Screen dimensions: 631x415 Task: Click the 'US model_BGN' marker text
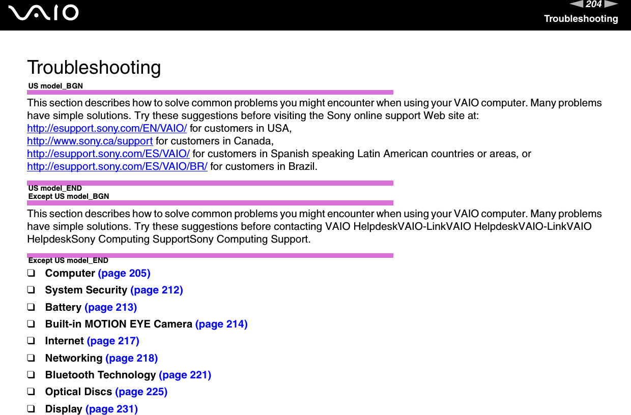55,86
